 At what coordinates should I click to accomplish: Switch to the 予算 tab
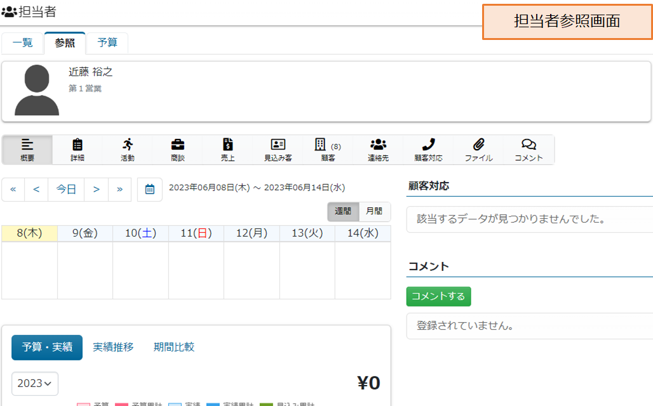tap(107, 43)
